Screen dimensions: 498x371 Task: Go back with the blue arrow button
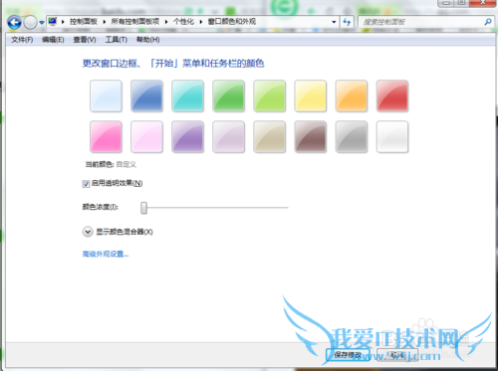14,23
